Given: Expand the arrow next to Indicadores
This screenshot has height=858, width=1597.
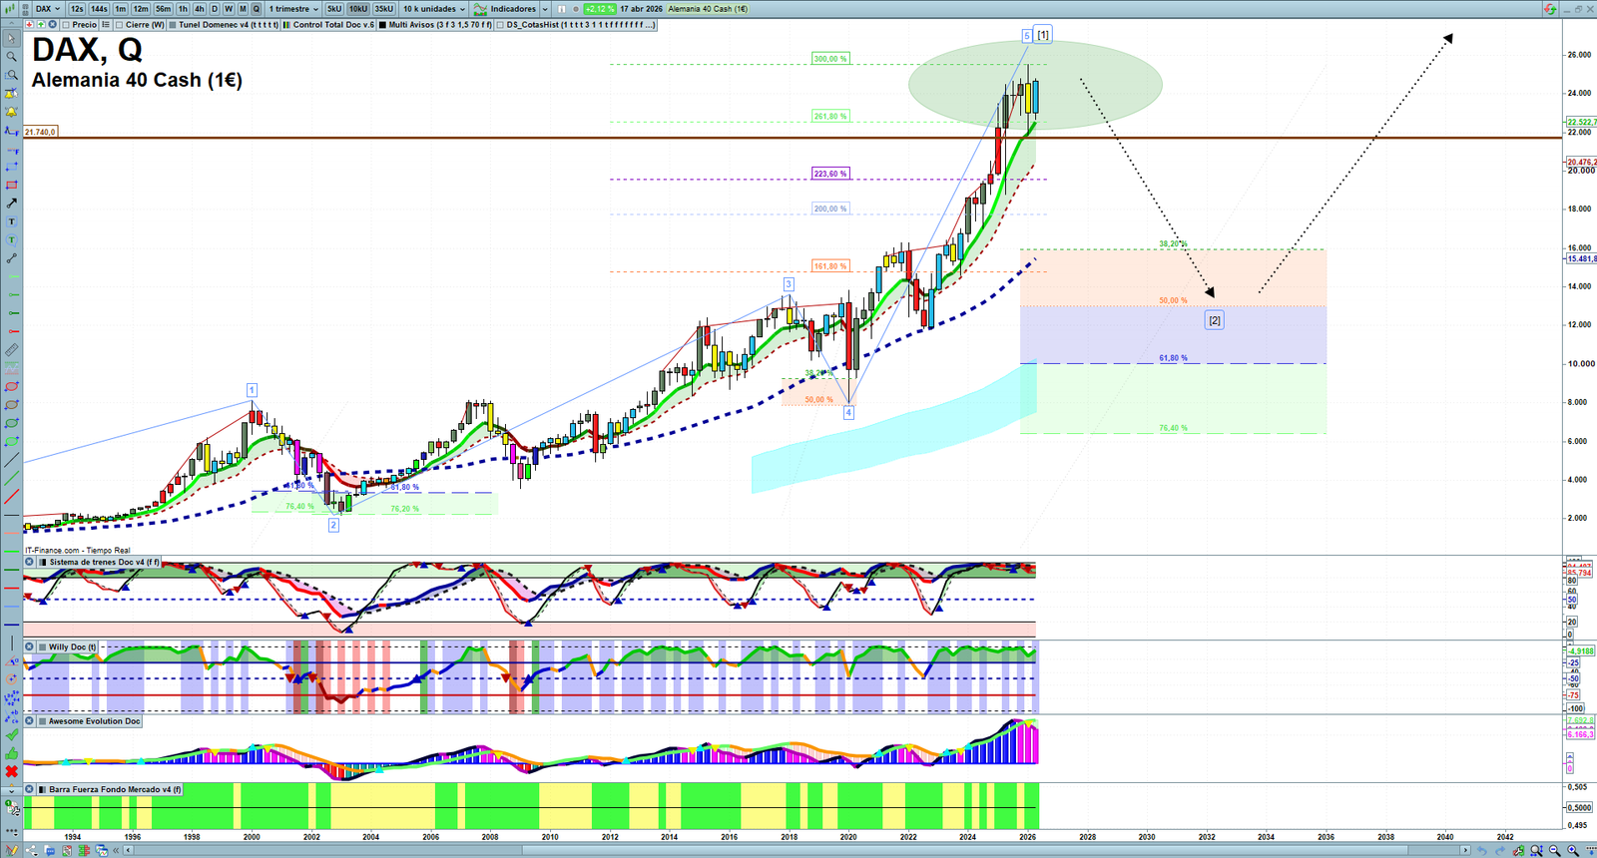Looking at the screenshot, I should point(543,9).
